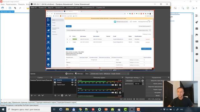This screenshot has height=112, width=200.
Task: Toggle lock on Браузер source
Action: coord(75,80)
